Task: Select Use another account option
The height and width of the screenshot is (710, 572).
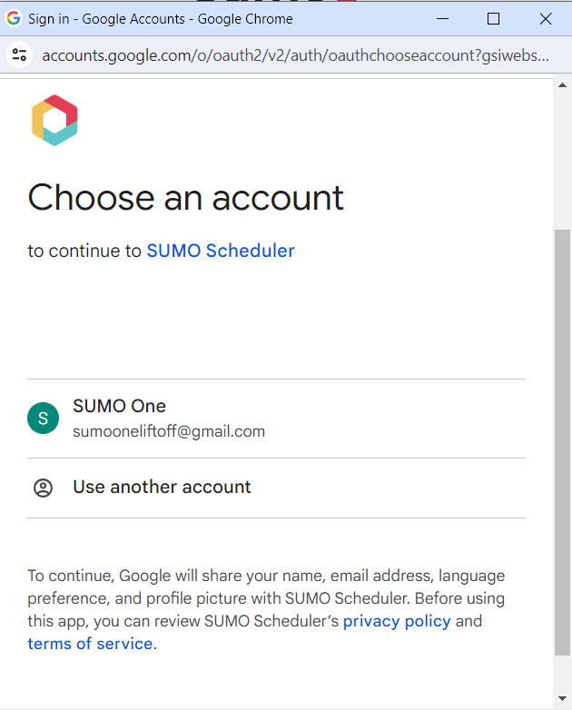Action: 276,488
